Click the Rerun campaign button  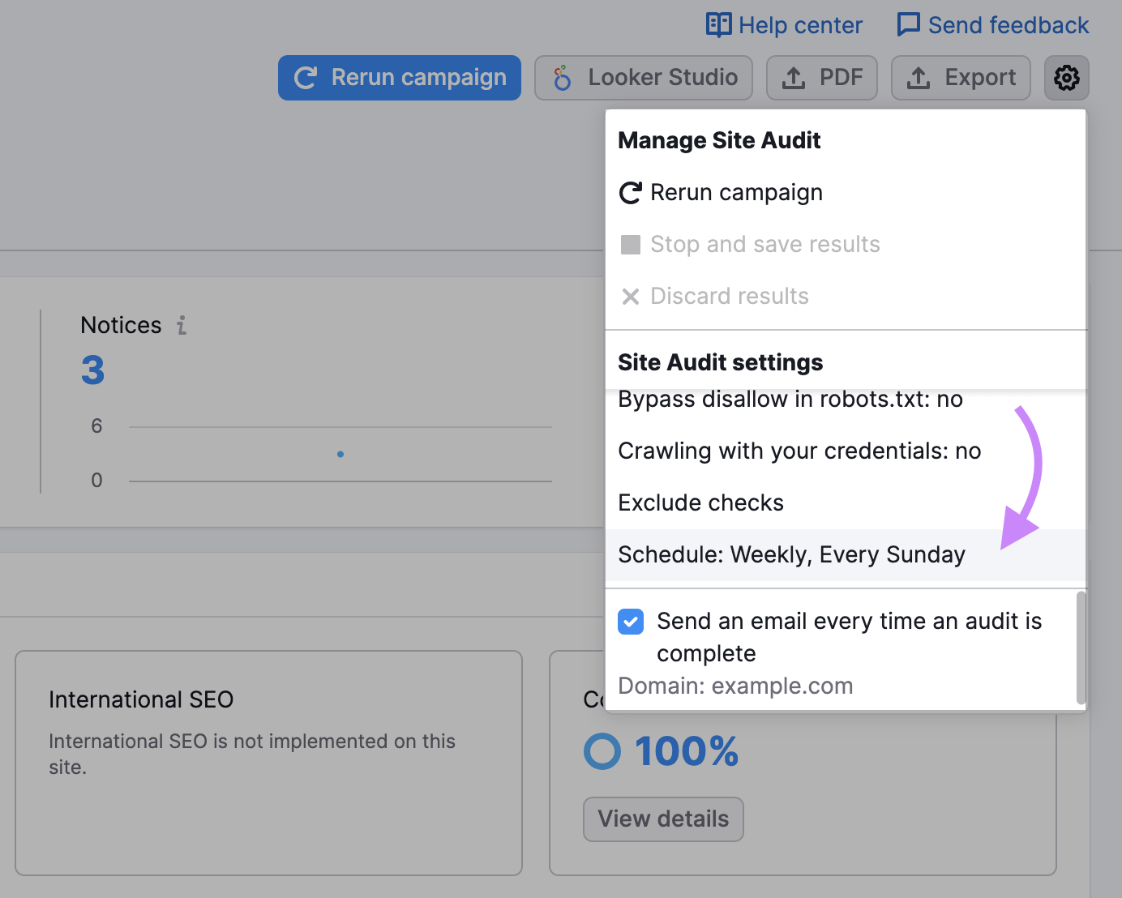point(399,77)
